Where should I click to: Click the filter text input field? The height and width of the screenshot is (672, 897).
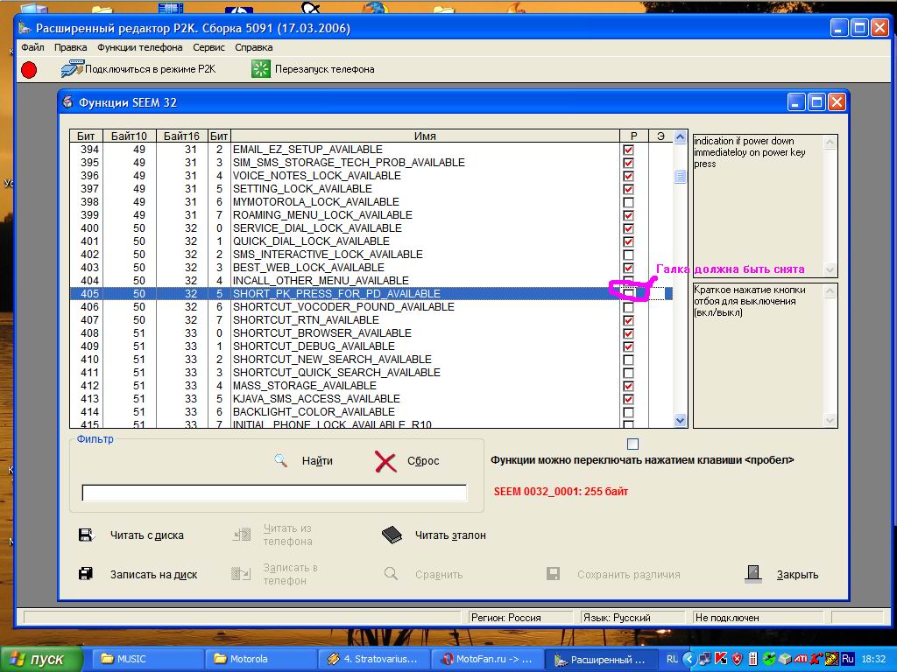pos(274,493)
